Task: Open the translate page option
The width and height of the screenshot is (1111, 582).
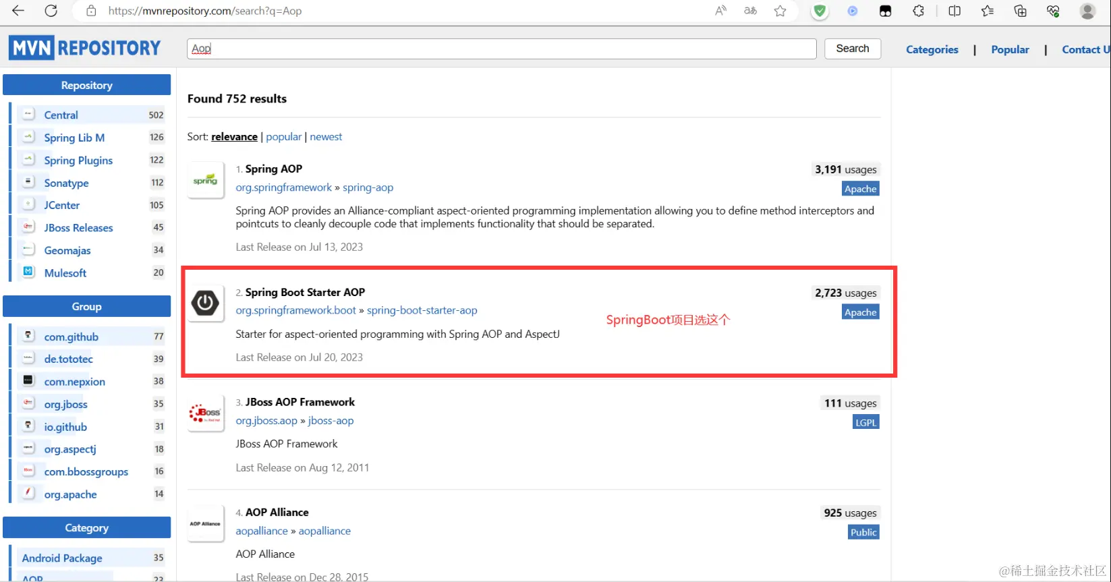Action: (x=750, y=11)
